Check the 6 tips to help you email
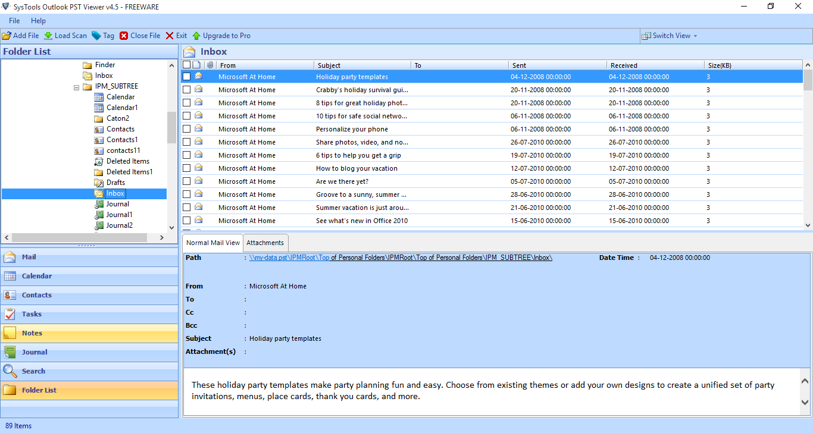813x433 pixels. pyautogui.click(x=186, y=155)
